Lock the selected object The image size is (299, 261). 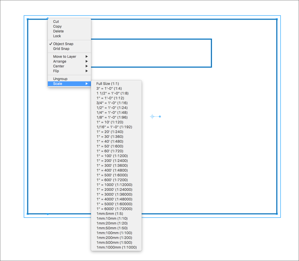[x=57, y=36]
